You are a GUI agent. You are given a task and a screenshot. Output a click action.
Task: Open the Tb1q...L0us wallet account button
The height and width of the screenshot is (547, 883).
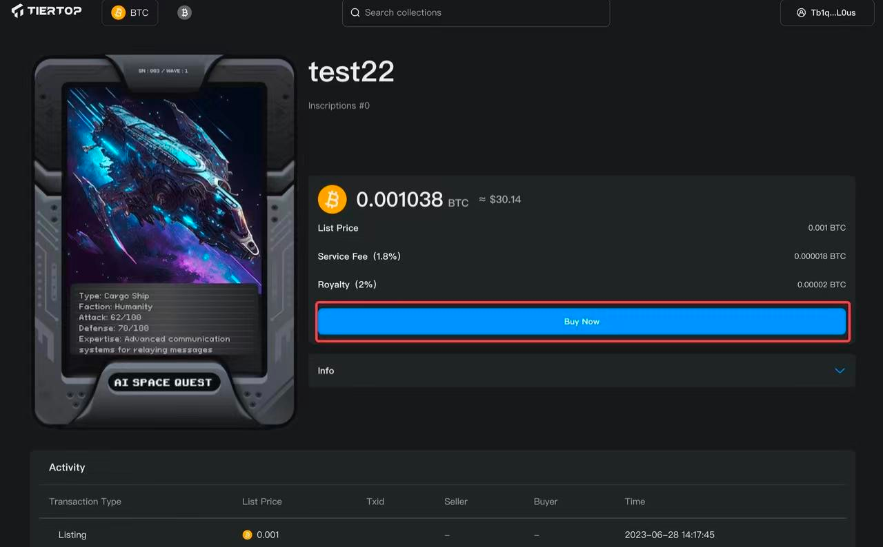point(826,12)
